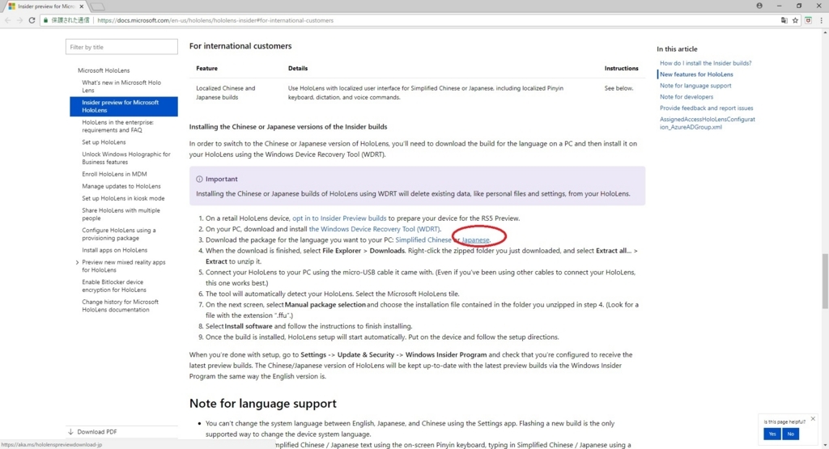Image resolution: width=829 pixels, height=449 pixels.
Task: Select Insider preview for Microsoft HoloLens item
Action: click(x=124, y=106)
